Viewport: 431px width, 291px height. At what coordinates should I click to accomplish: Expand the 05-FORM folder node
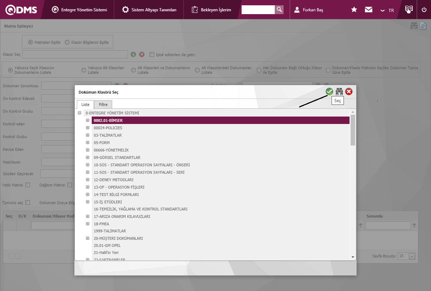coord(87,143)
